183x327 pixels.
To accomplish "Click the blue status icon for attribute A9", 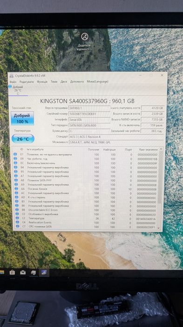I will 16,185.
